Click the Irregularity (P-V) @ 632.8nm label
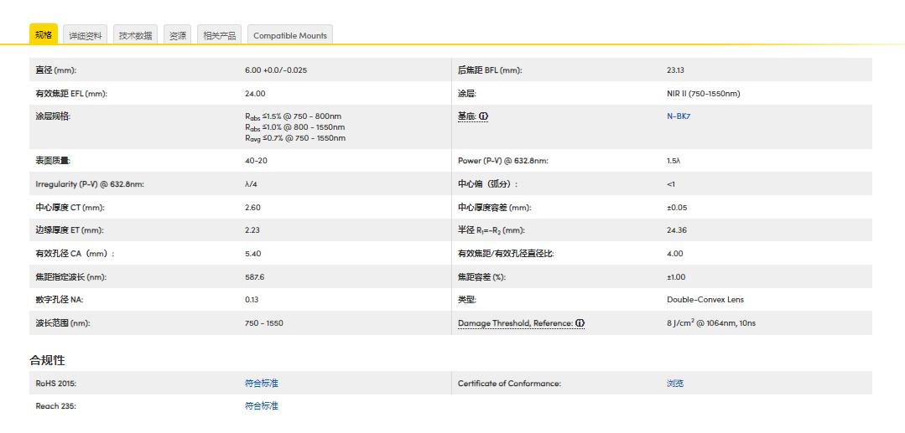Screen dimensions: 905x433 [x=90, y=184]
